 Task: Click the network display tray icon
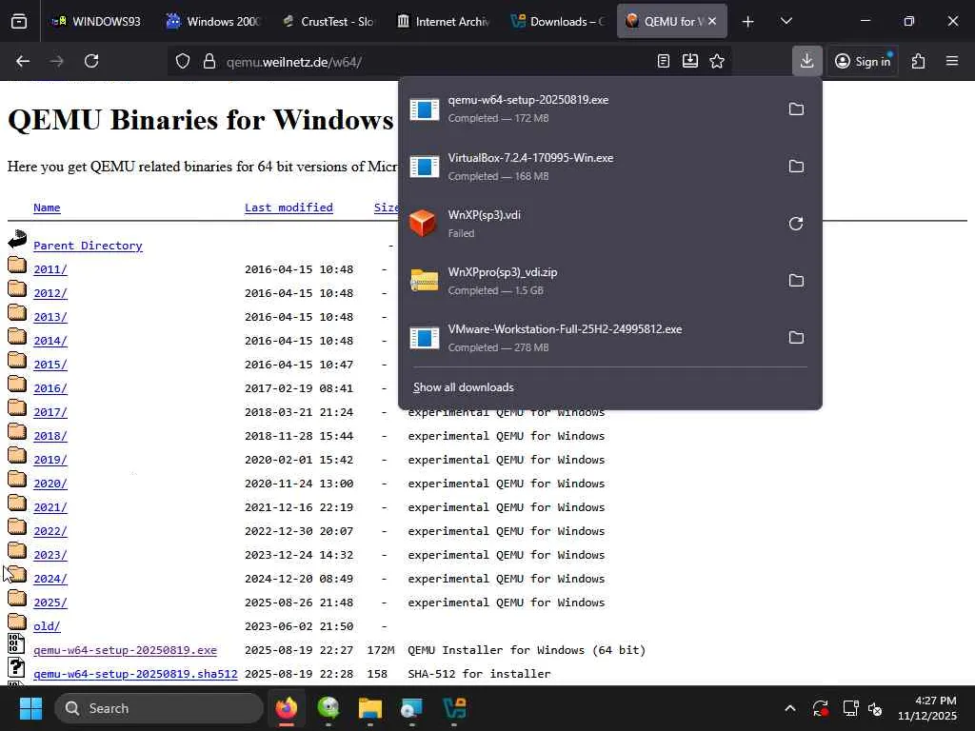(x=850, y=708)
